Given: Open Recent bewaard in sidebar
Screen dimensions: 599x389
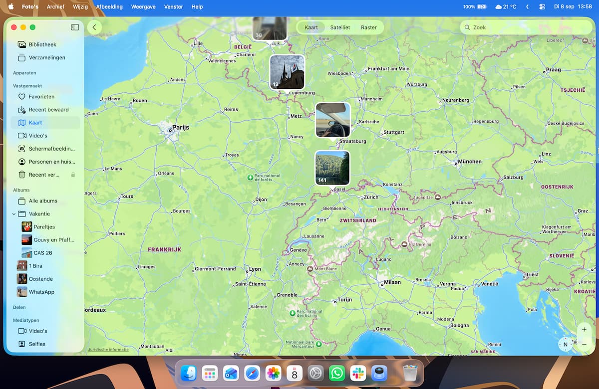Looking at the screenshot, I should 45,109.
